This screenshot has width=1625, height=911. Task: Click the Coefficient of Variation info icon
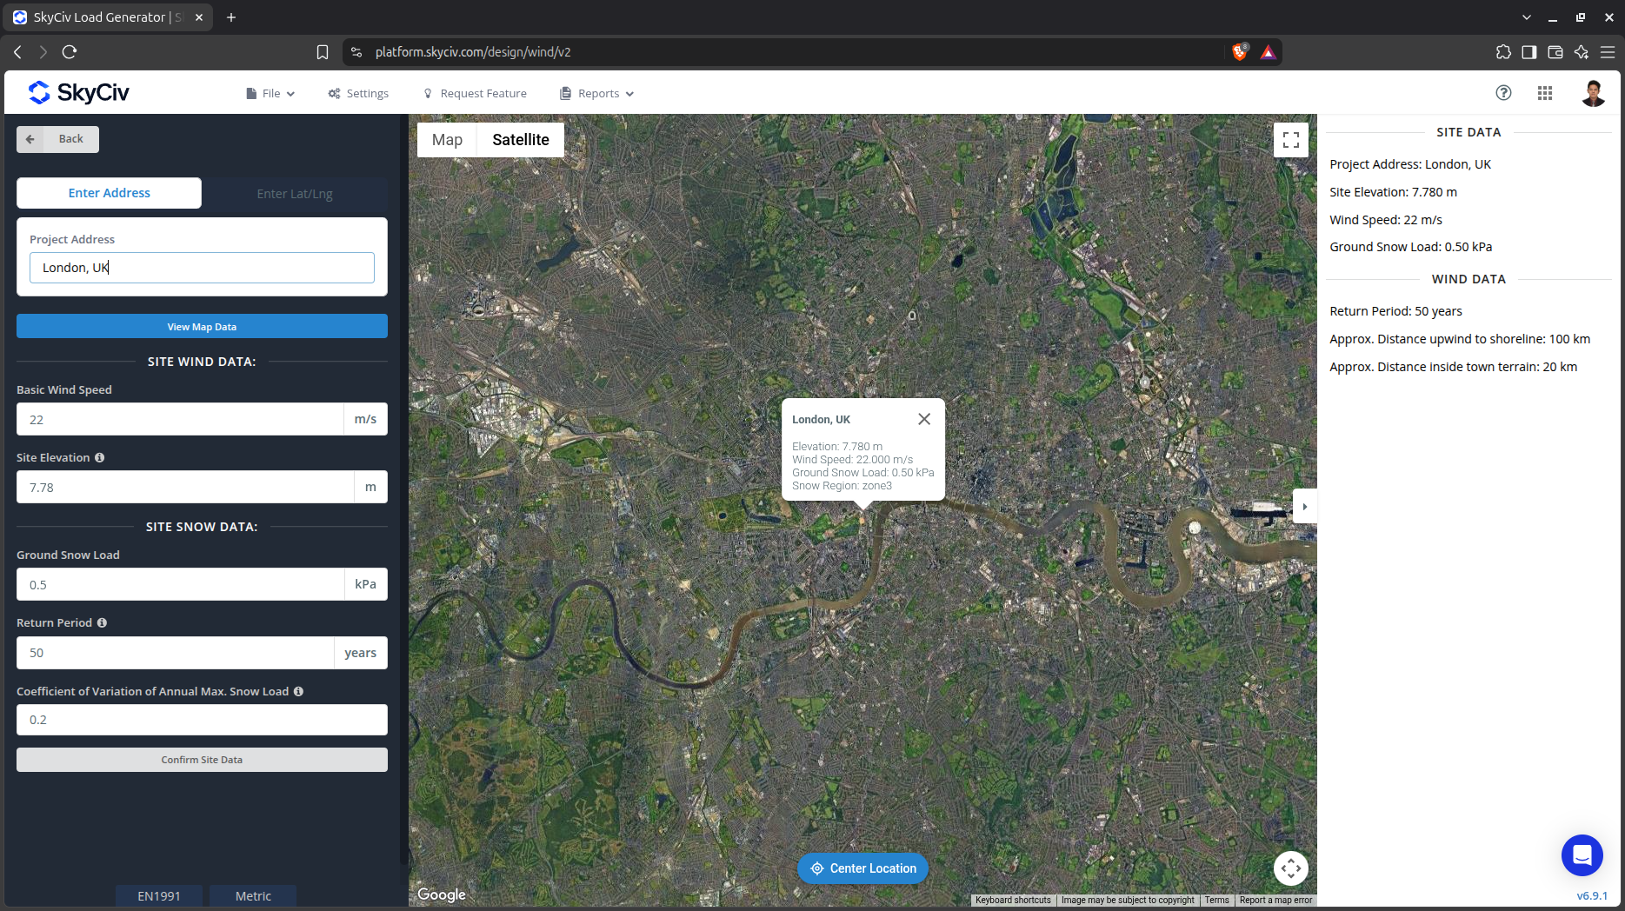coord(298,691)
